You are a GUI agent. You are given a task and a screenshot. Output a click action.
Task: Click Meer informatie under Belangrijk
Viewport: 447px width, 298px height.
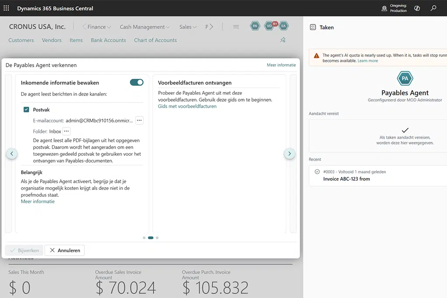click(x=38, y=202)
